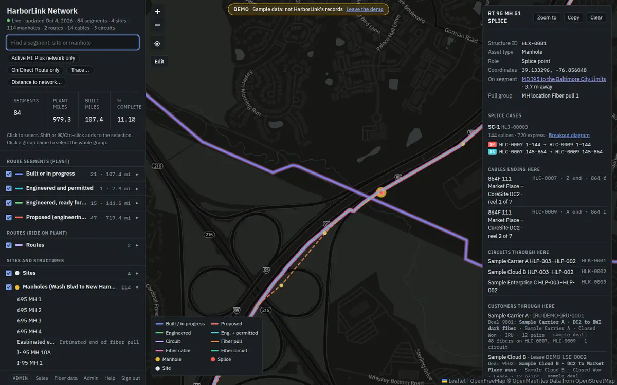Toggle the Sites layer checkbox
Screen dimensions: 617x385
tap(9, 273)
